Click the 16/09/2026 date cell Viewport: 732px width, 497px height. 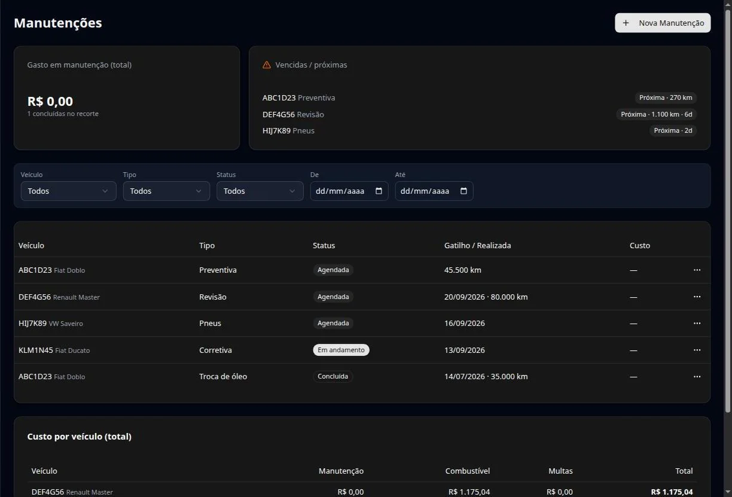pyautogui.click(x=465, y=323)
